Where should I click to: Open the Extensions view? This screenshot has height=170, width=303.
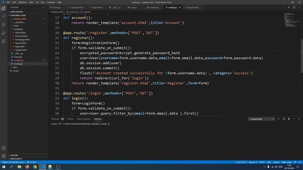click(3, 41)
